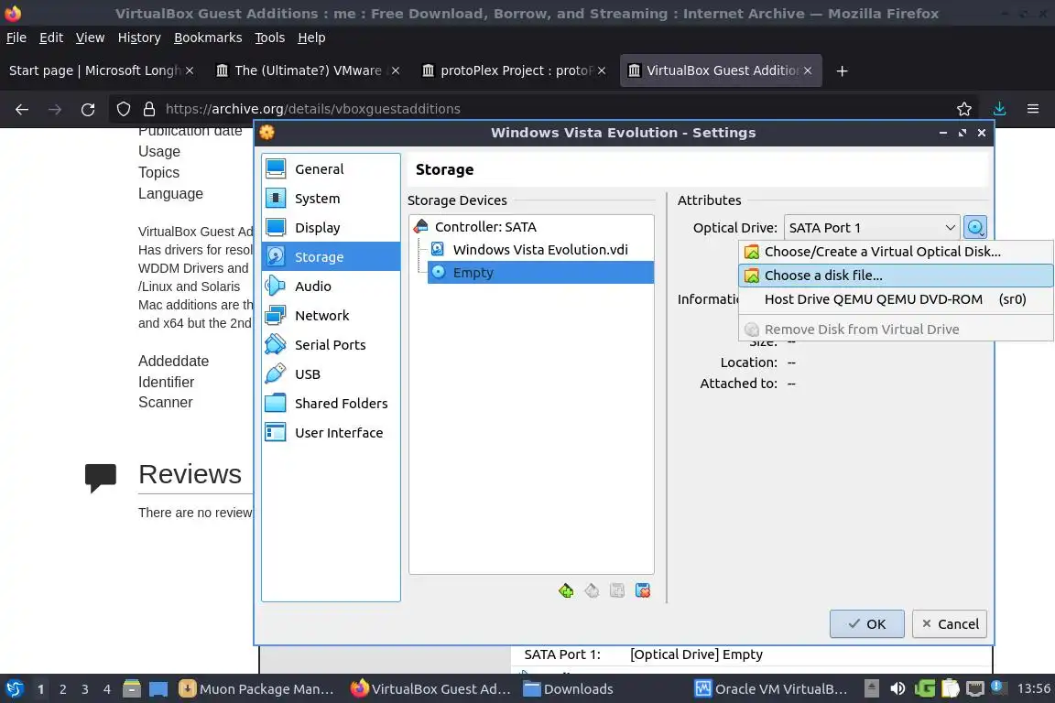
Task: Click the Firefox forward arrow
Action: click(x=55, y=109)
